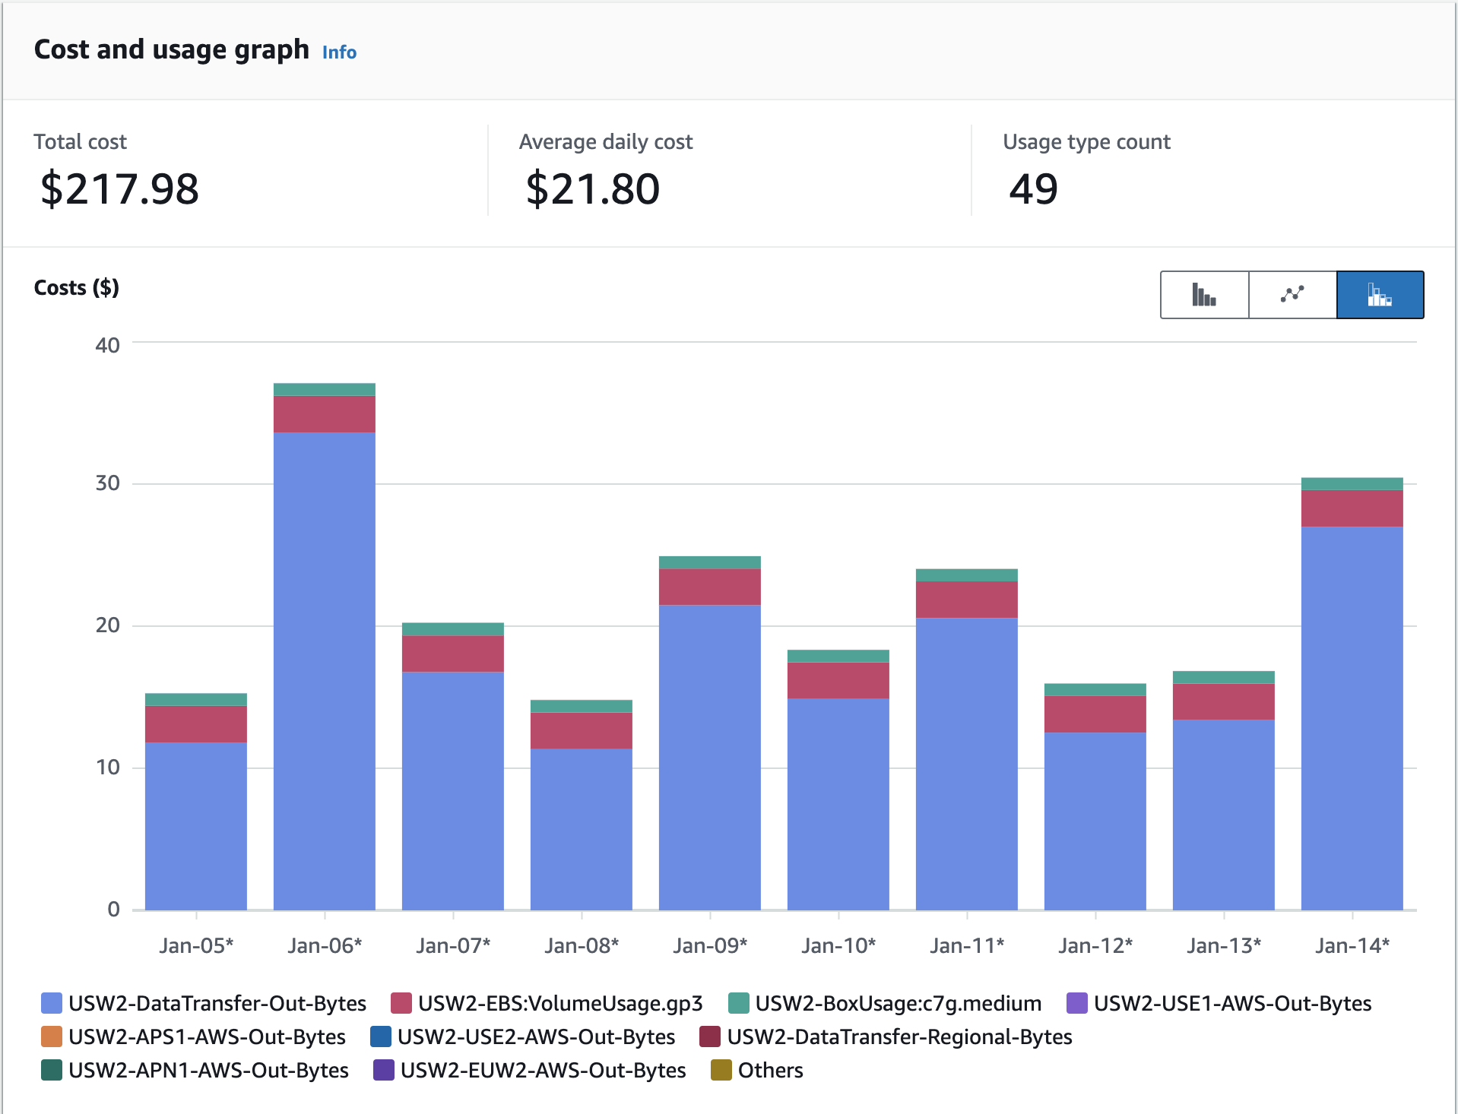Click the green segment of the Jan-09 bar
This screenshot has width=1458, height=1114.
tap(708, 564)
